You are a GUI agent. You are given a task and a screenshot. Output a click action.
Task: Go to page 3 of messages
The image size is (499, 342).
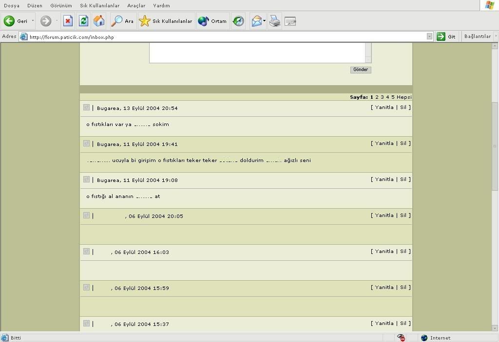point(382,97)
